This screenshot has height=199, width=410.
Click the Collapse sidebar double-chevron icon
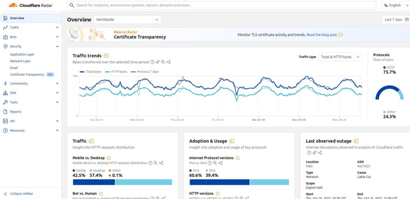5,194
